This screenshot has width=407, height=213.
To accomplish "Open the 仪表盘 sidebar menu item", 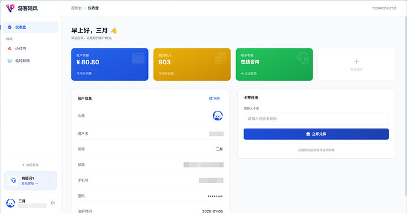I will point(30,27).
